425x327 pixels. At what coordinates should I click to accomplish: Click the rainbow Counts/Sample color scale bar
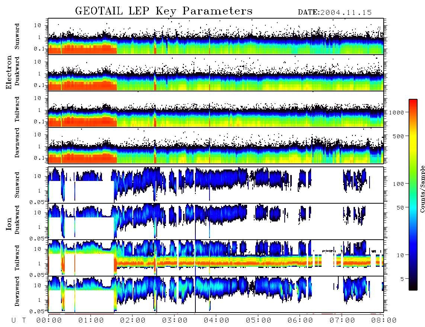[413, 195]
